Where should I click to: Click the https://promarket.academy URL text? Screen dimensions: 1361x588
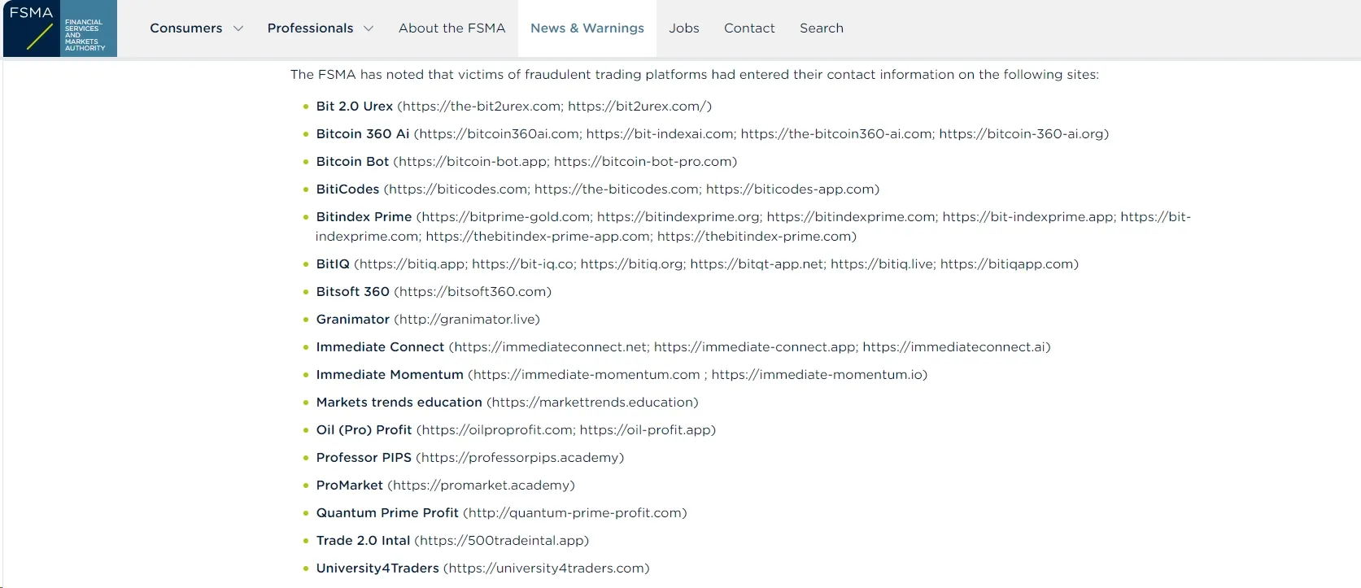[x=481, y=486]
